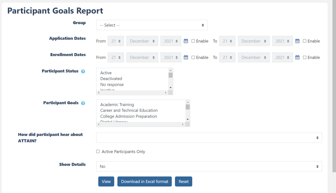Viewport: 336px width, 193px height.
Task: Open the How did participant hear dropdown
Action: tap(209, 138)
